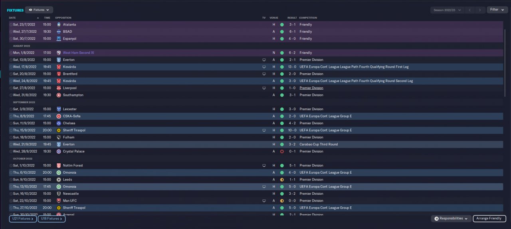
Task: Sort fixtures by the Date column header
Action: 13,18
